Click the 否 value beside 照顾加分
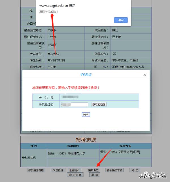This screenshot has height=182, width=170. coord(114,54)
